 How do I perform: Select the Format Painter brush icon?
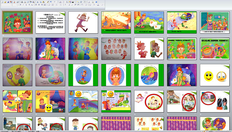[48, 2]
